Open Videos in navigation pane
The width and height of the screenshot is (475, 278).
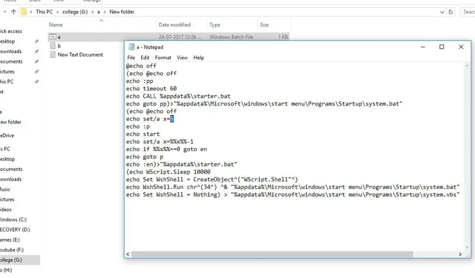pyautogui.click(x=6, y=210)
